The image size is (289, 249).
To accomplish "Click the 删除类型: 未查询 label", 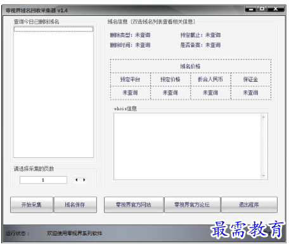I will (x=130, y=35).
